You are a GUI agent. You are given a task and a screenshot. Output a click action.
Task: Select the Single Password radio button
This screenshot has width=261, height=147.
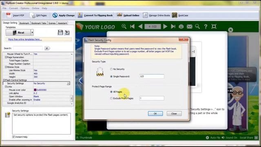click(111, 76)
